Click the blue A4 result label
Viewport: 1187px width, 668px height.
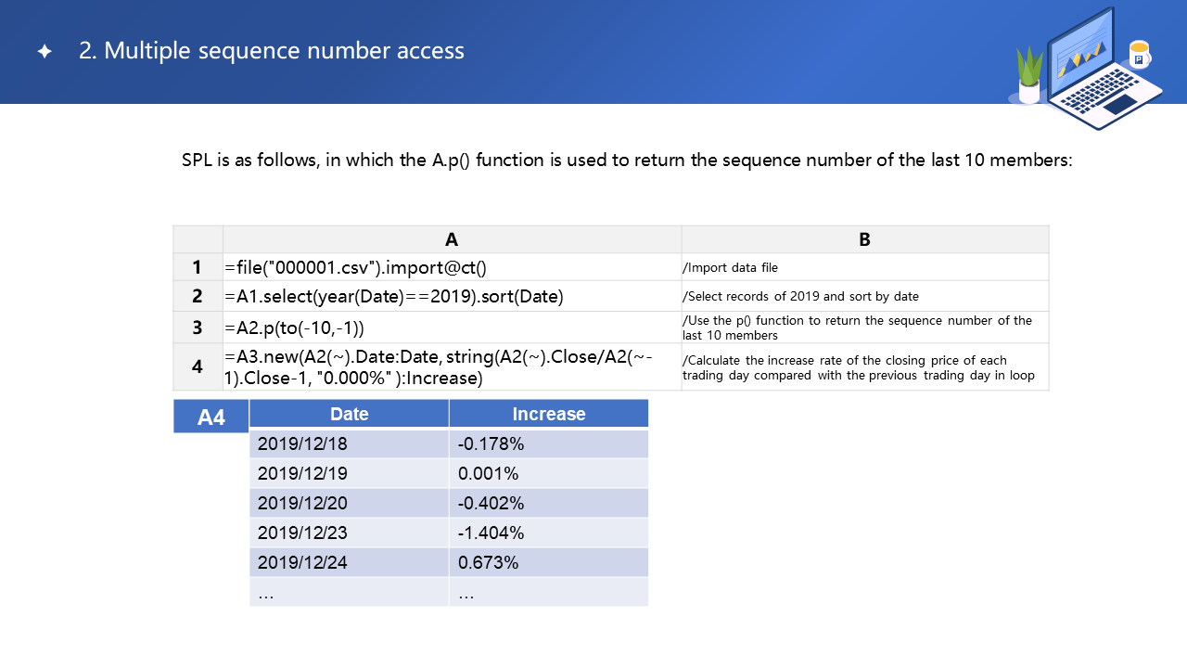211,417
